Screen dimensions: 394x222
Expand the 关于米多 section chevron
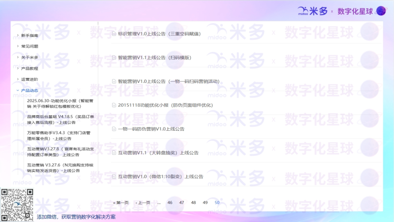[18, 57]
